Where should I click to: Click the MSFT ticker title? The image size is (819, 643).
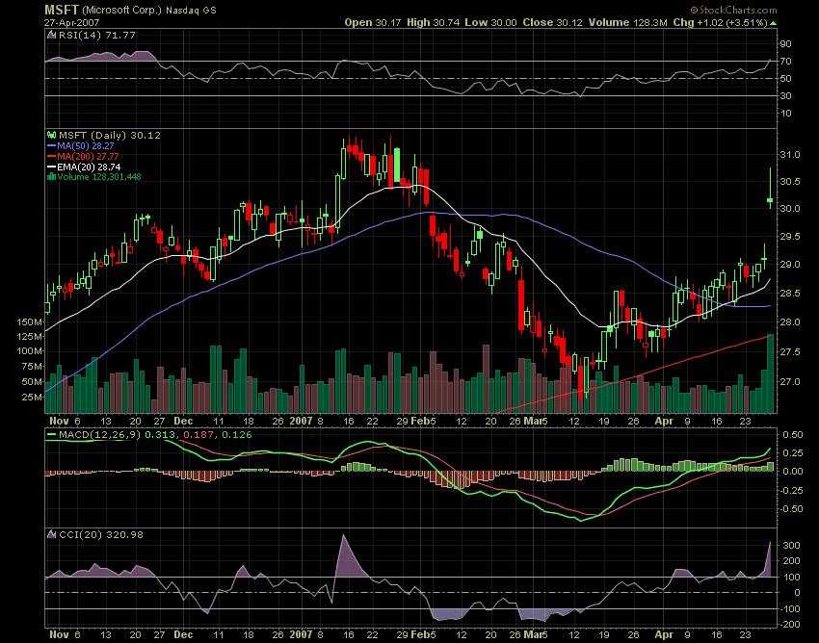[62, 10]
